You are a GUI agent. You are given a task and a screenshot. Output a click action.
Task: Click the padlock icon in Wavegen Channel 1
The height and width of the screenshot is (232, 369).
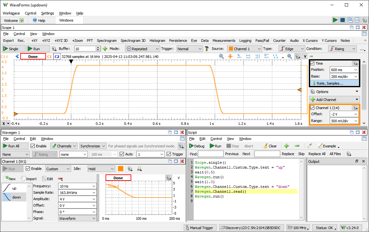pyautogui.click(x=140, y=169)
